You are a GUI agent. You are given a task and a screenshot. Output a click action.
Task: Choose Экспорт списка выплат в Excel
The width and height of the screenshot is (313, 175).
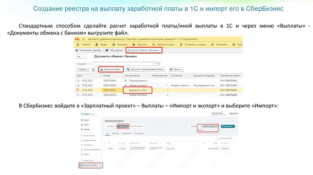[208, 133]
